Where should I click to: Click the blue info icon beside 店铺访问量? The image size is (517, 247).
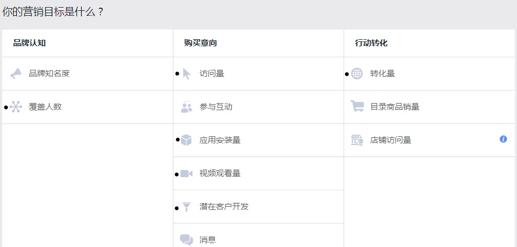pos(503,139)
